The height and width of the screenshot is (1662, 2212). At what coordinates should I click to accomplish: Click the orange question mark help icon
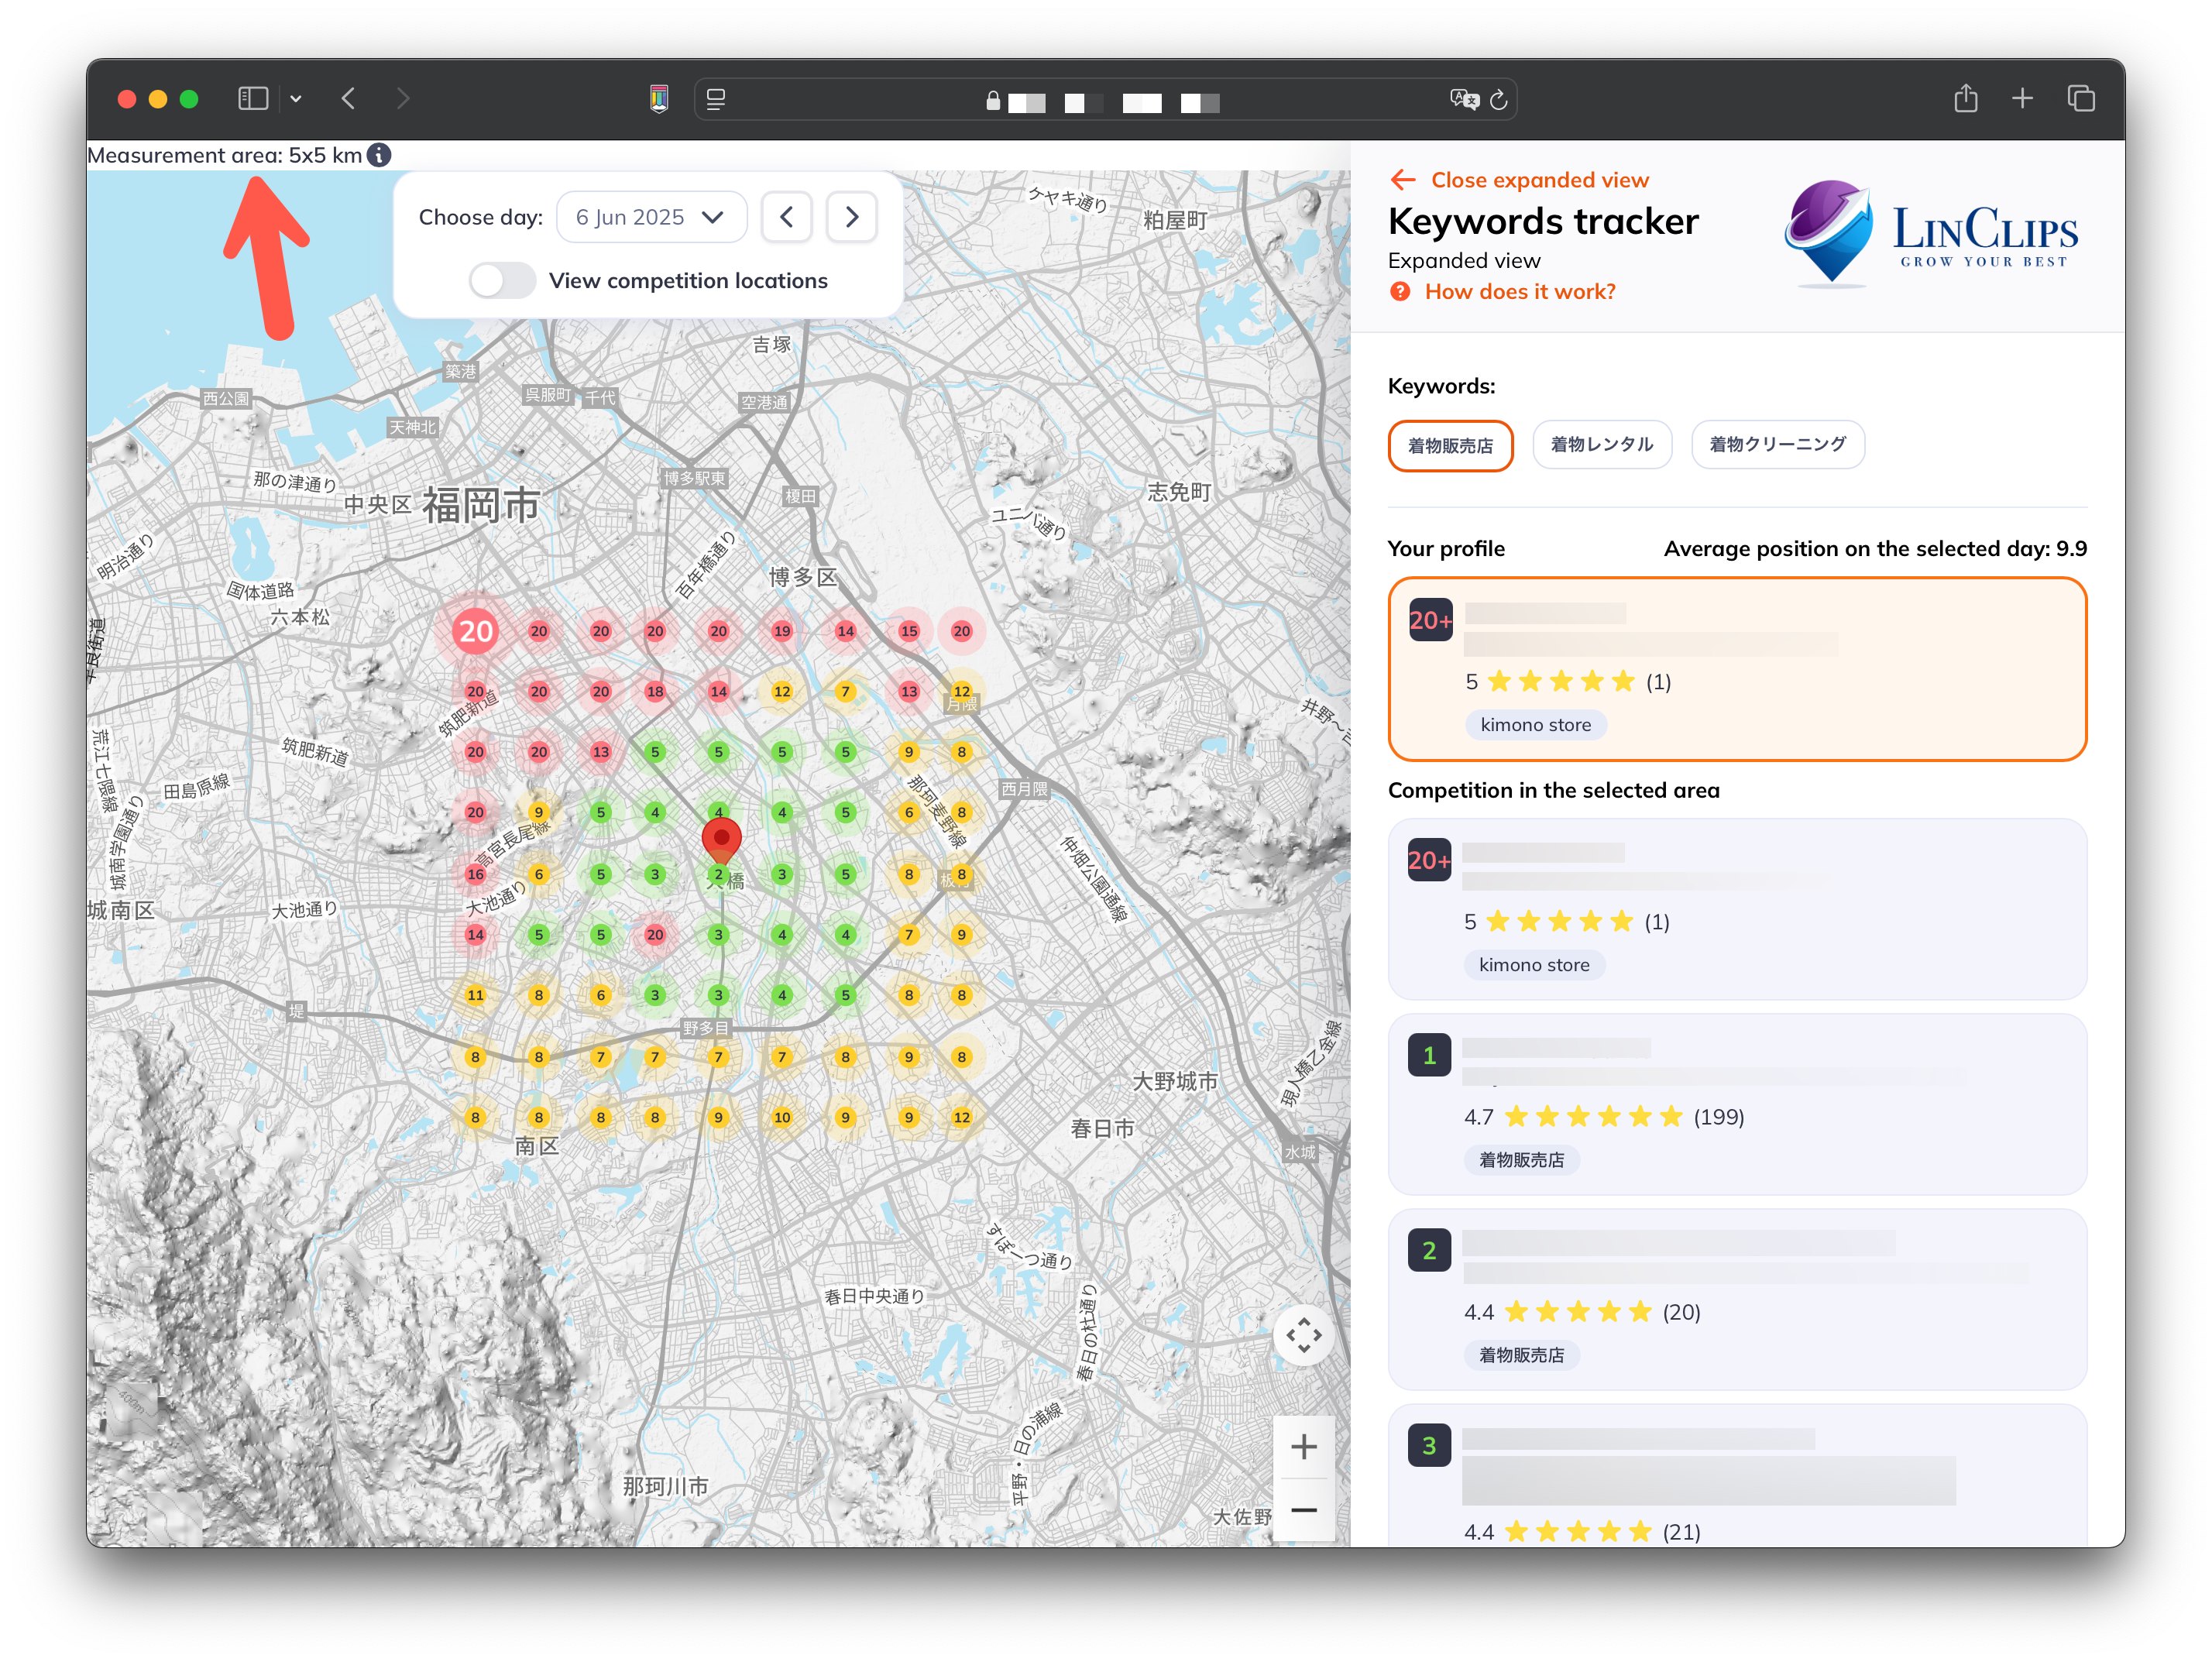(x=1400, y=292)
